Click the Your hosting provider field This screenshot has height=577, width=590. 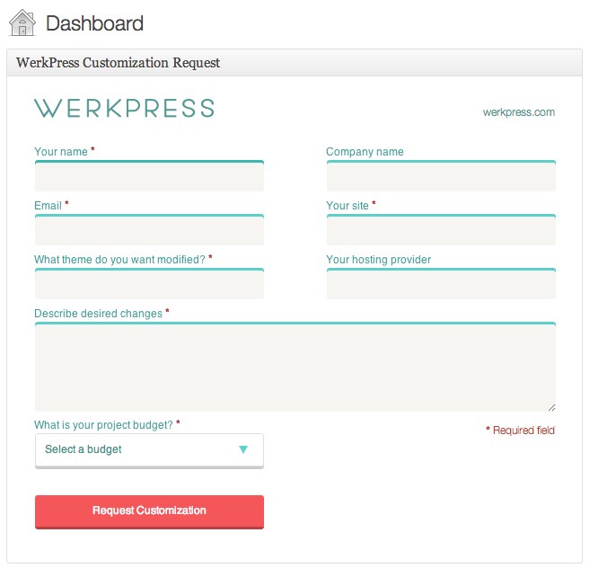click(441, 284)
